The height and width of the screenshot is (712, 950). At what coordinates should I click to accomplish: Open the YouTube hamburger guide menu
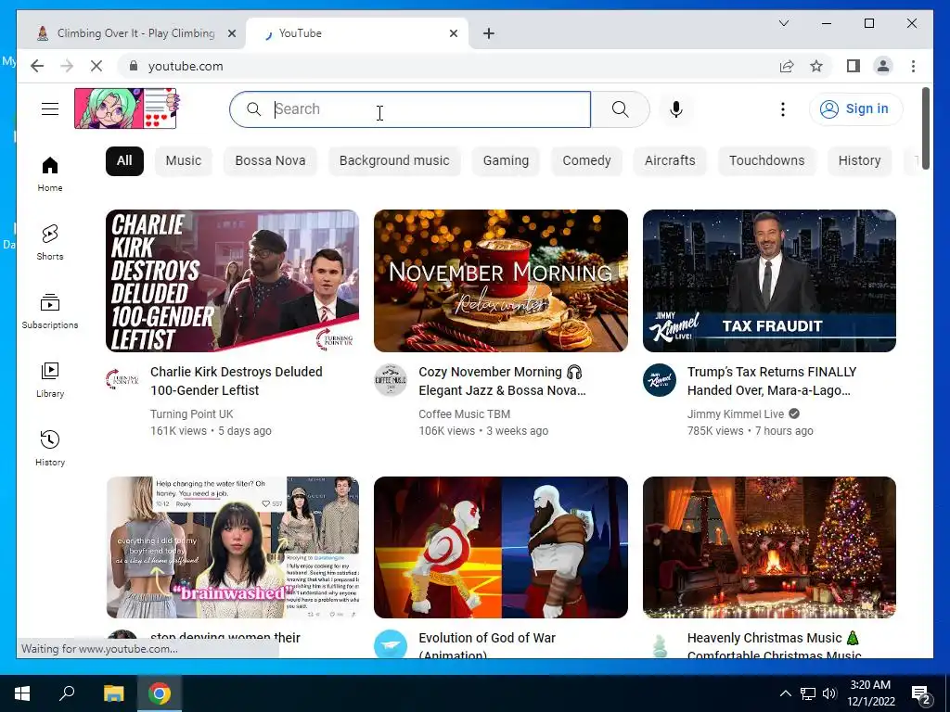coord(50,109)
